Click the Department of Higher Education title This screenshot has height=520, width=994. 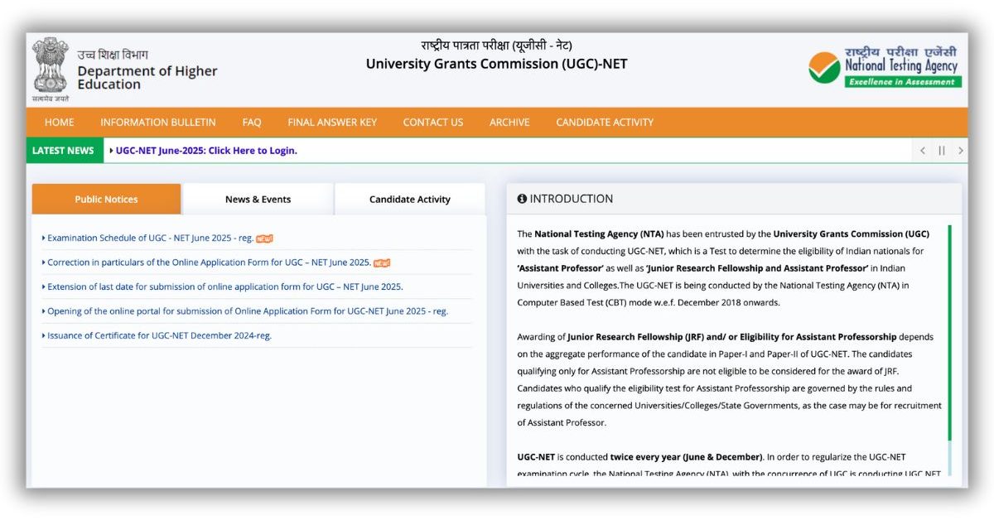click(x=147, y=78)
